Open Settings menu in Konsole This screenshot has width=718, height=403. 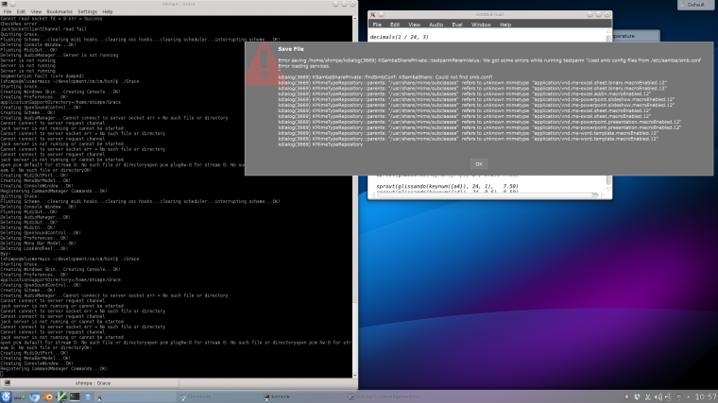[x=87, y=11]
